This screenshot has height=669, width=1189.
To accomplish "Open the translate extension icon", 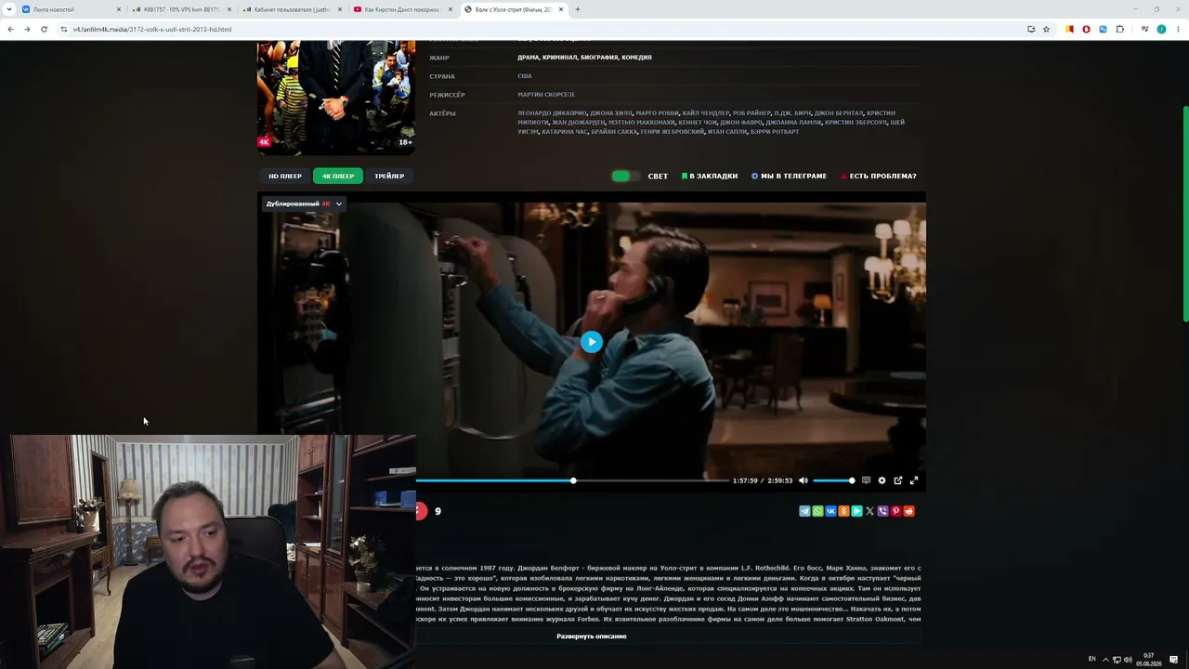I will [x=1103, y=29].
